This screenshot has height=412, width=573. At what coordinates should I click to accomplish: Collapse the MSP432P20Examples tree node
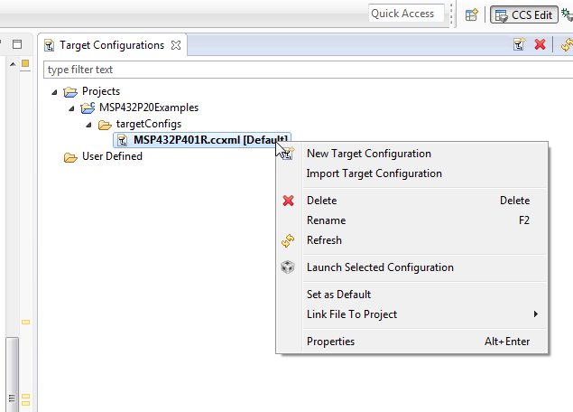pyautogui.click(x=71, y=108)
